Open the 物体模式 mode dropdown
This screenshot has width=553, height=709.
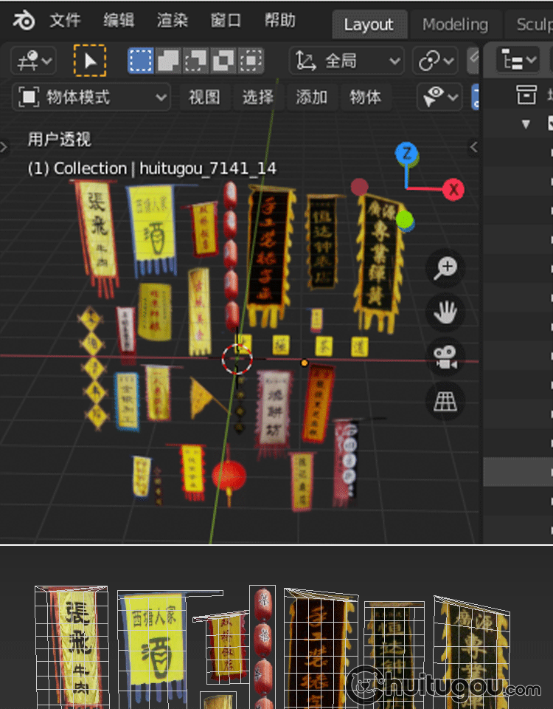click(x=92, y=97)
